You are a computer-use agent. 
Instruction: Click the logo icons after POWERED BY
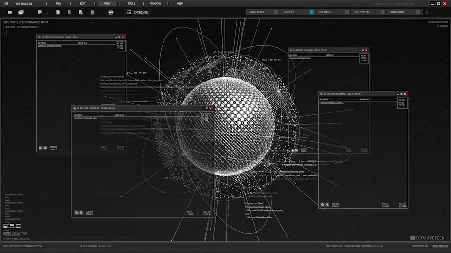click(x=440, y=246)
